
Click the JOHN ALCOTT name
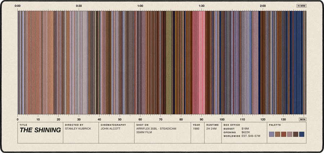click(110, 128)
